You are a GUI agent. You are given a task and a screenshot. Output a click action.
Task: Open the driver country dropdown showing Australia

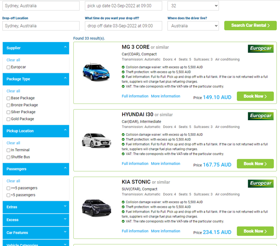193,26
